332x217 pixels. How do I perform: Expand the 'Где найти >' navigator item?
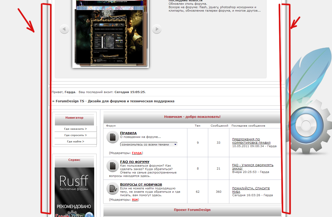[x=75, y=142]
